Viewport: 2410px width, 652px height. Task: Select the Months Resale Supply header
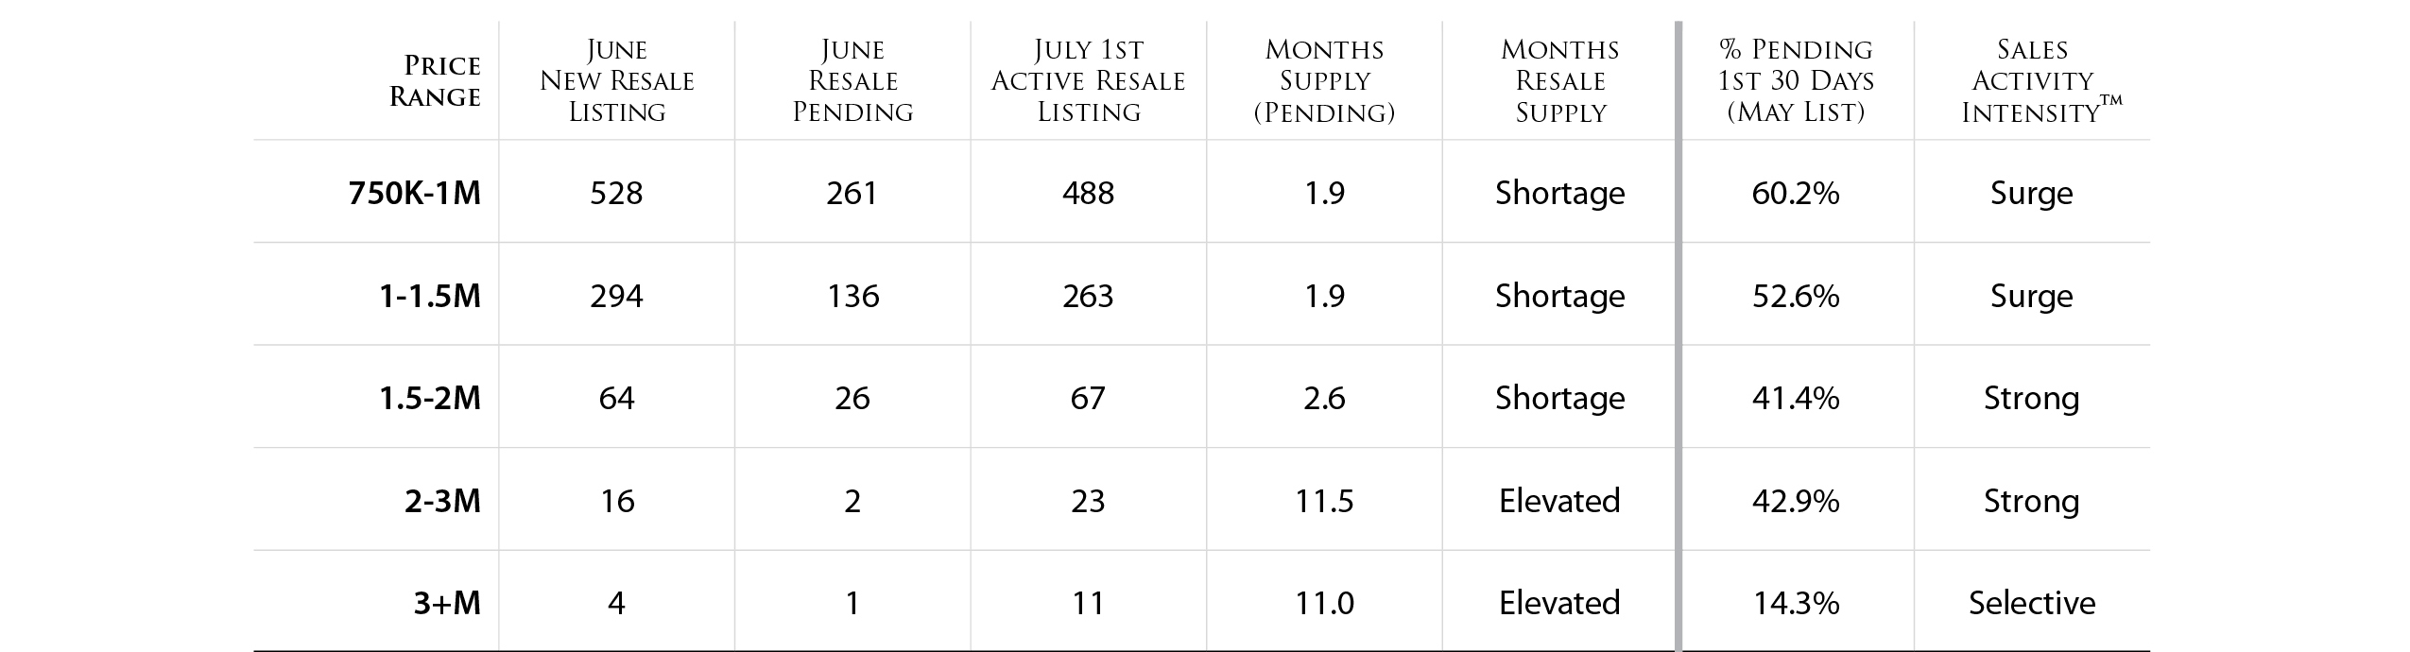tap(1560, 80)
